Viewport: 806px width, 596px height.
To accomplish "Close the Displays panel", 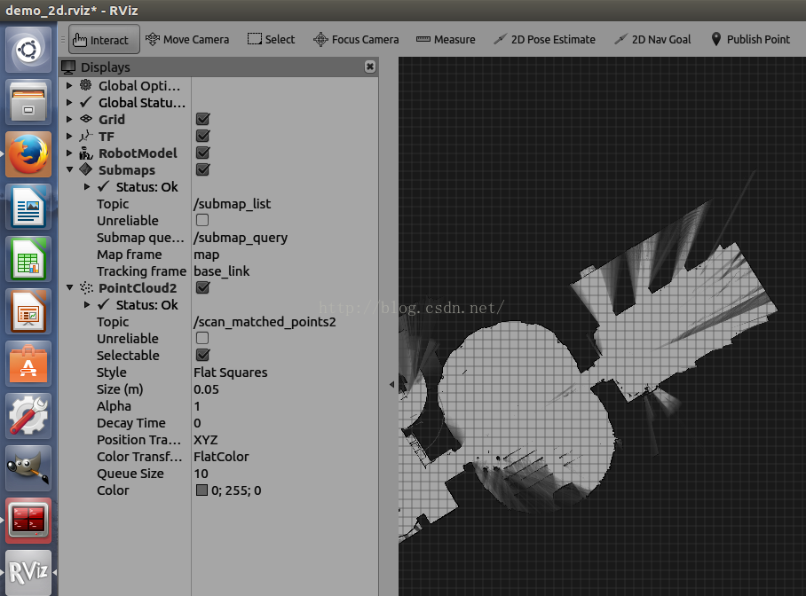I will (x=369, y=67).
